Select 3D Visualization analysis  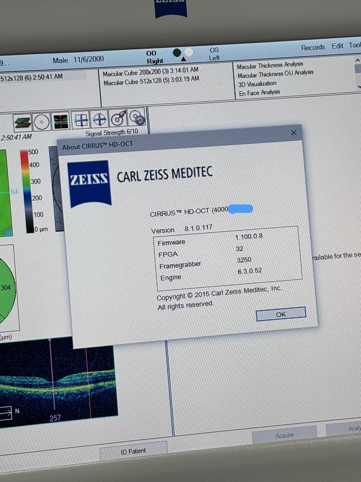click(257, 84)
